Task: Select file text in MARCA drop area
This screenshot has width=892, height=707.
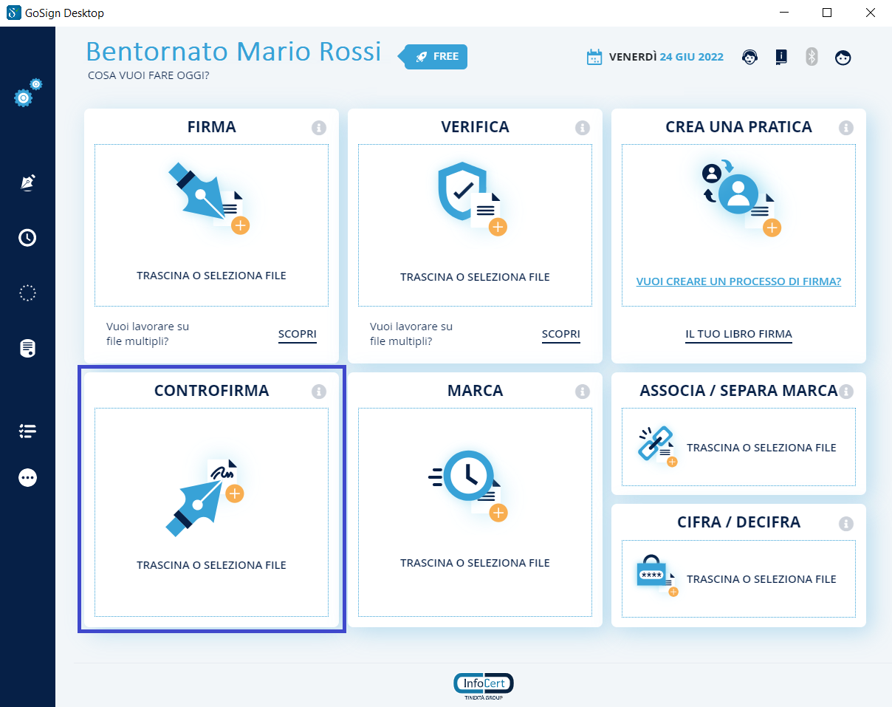Action: tap(475, 563)
